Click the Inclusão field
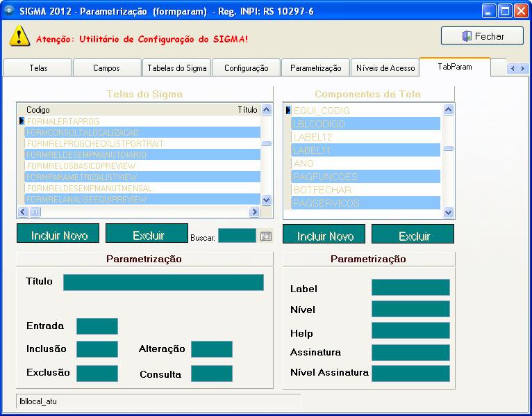532x416 pixels. (97, 349)
